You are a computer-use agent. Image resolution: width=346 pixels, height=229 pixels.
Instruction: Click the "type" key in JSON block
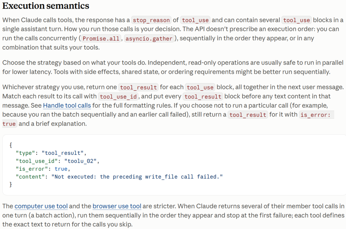click(25, 153)
